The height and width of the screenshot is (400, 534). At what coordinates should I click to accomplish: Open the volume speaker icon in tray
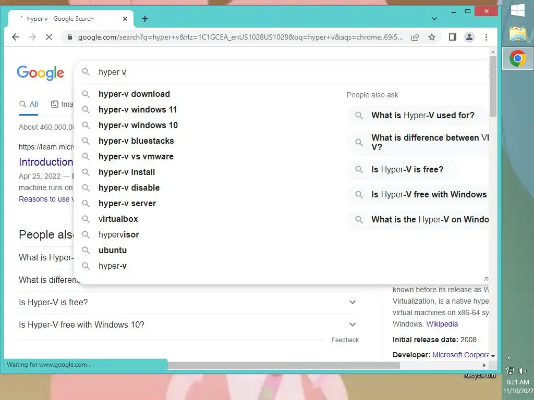523,370
